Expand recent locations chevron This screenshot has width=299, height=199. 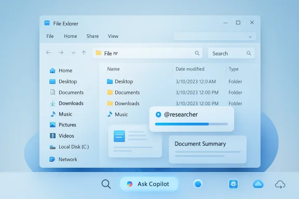(73, 53)
